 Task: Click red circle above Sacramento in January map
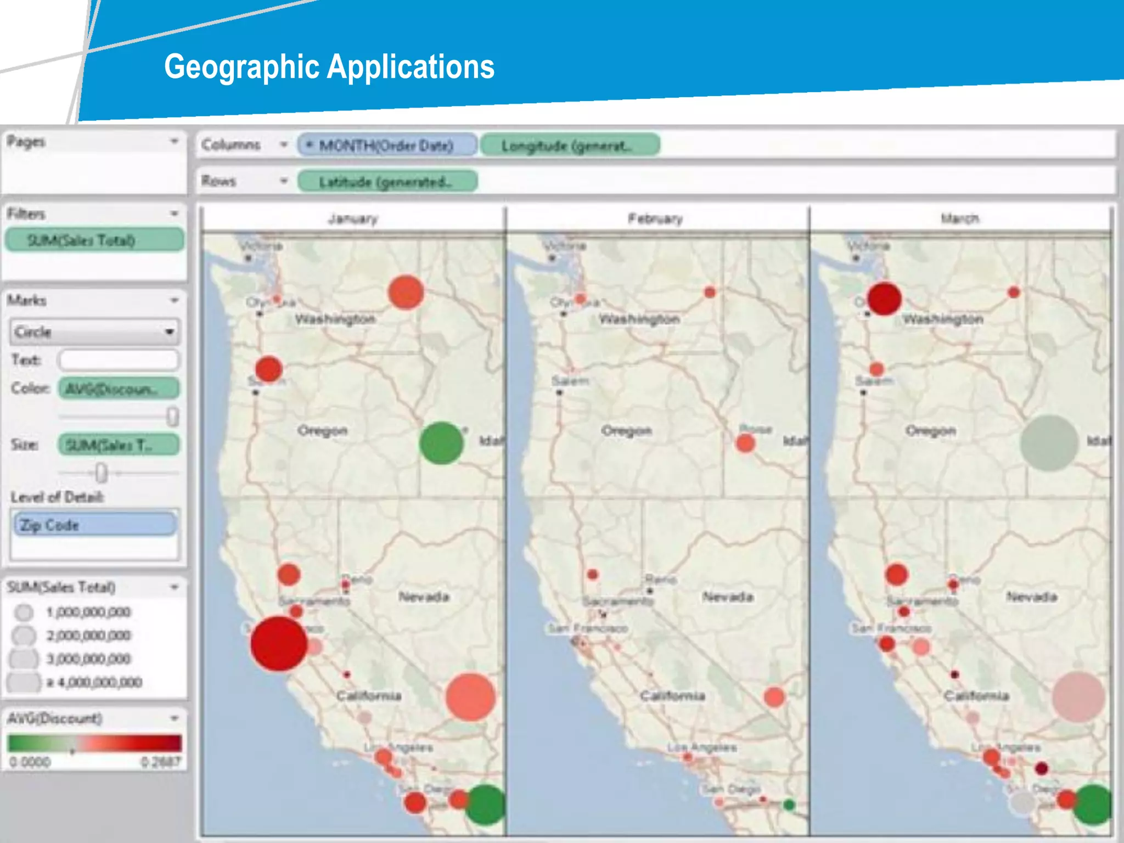point(289,575)
